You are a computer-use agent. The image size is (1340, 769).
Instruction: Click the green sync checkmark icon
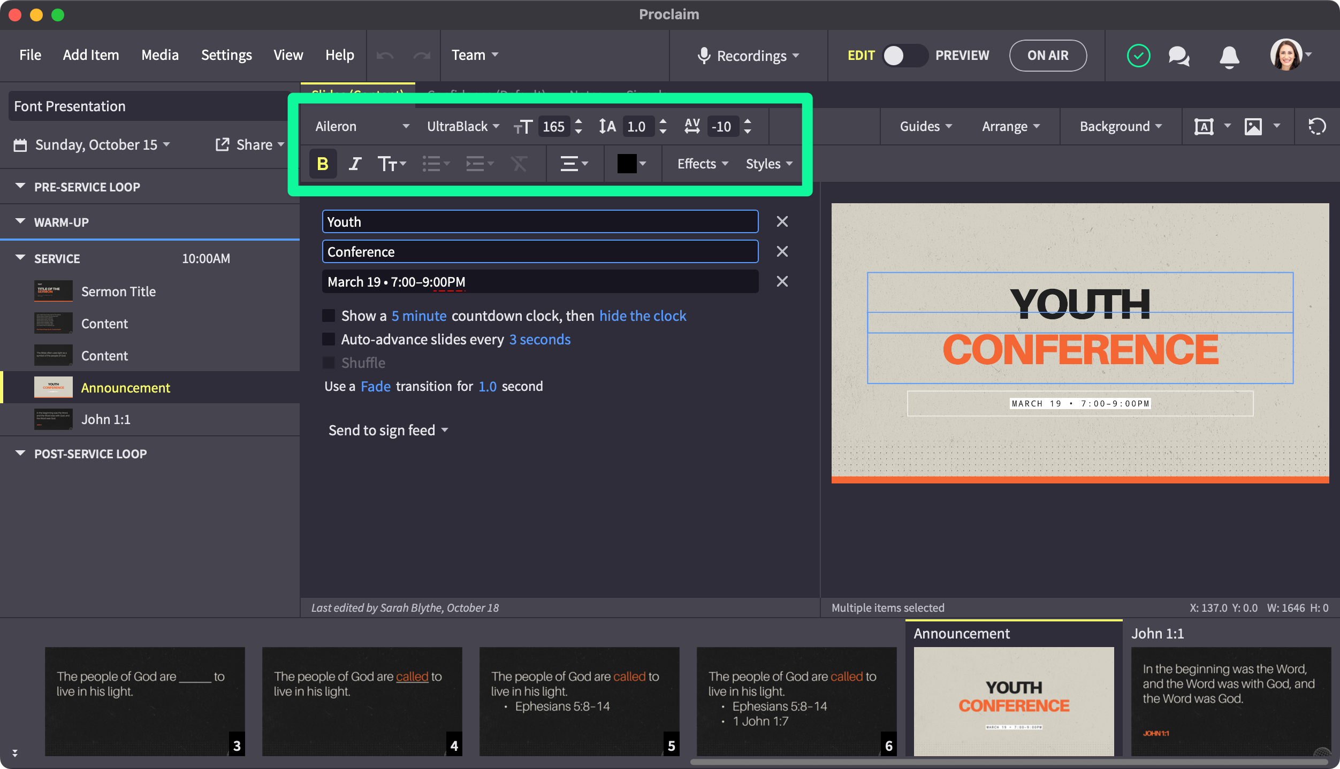(1138, 56)
